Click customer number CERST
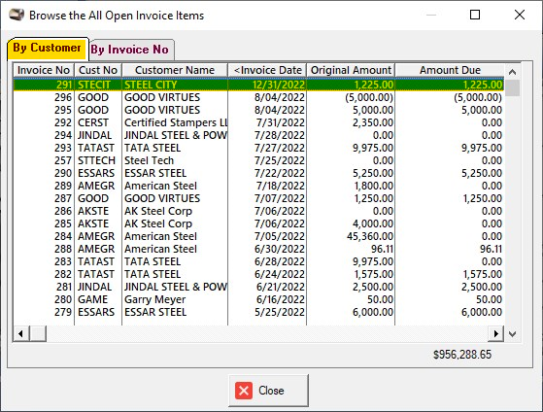543x412 pixels. tap(93, 122)
